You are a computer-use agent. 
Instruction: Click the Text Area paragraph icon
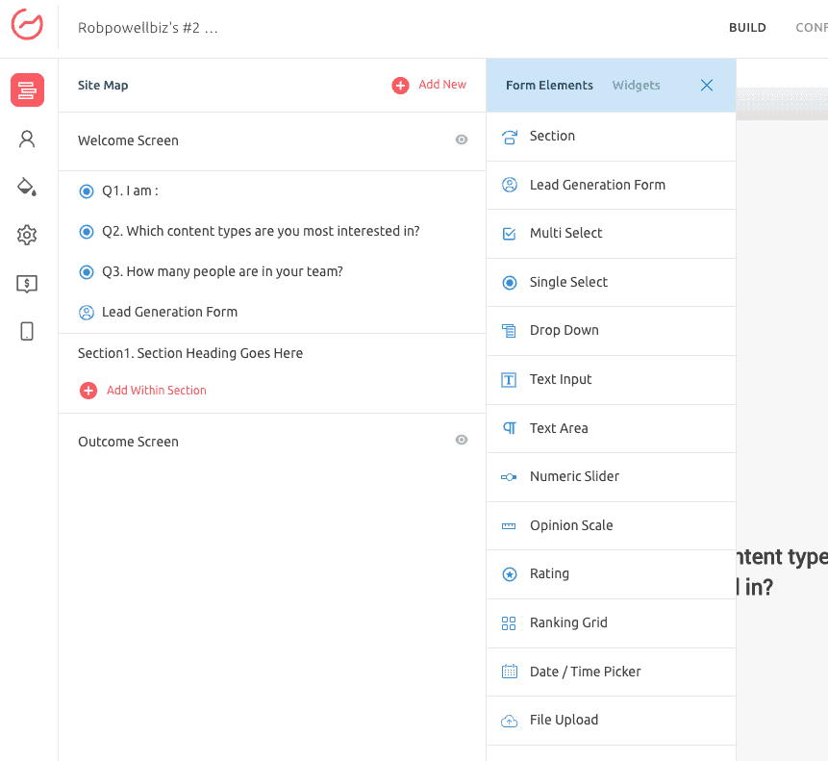pos(509,428)
